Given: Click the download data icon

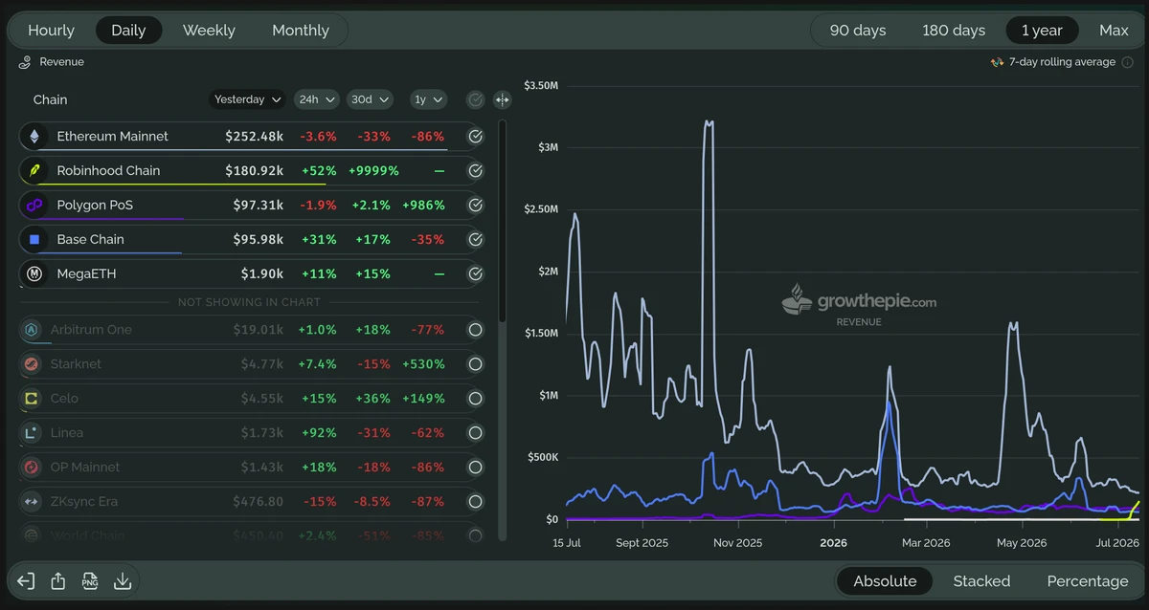Looking at the screenshot, I should (x=123, y=581).
